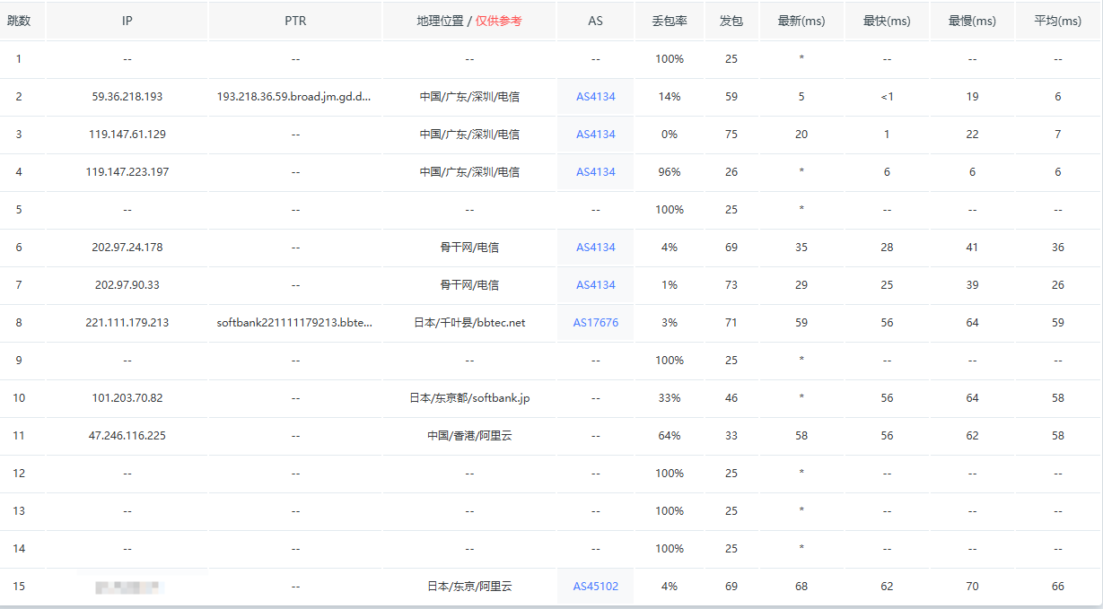Click PTR 193.218.36.59.broad.jm.gd.d...

pyautogui.click(x=293, y=97)
